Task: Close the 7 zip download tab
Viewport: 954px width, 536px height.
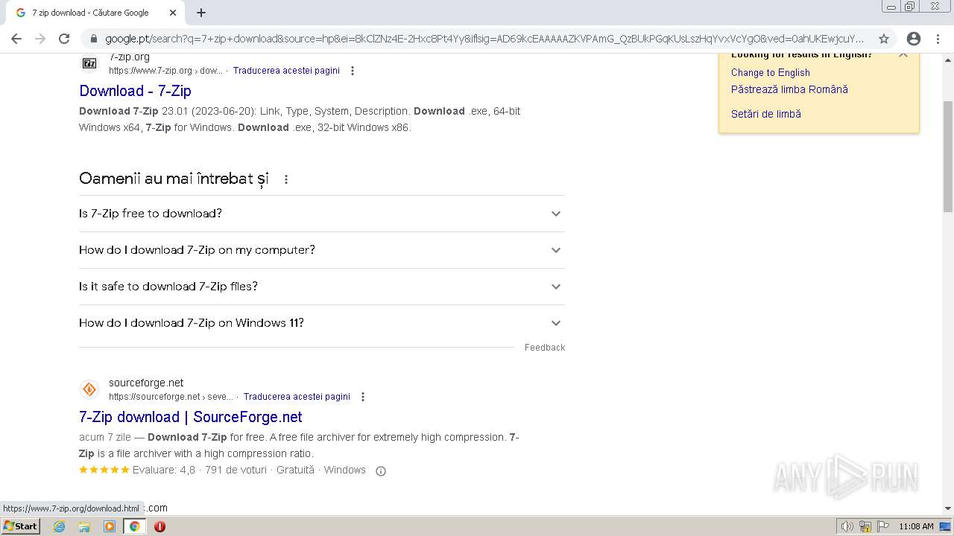Action: (172, 13)
